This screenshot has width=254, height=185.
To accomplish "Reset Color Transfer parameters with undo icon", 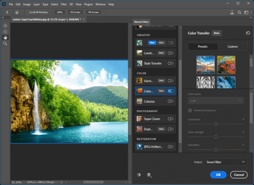I will tap(248, 33).
